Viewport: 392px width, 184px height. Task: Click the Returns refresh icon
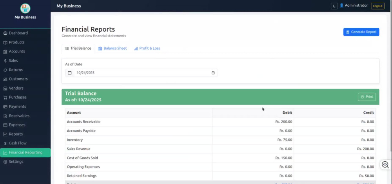[5, 70]
